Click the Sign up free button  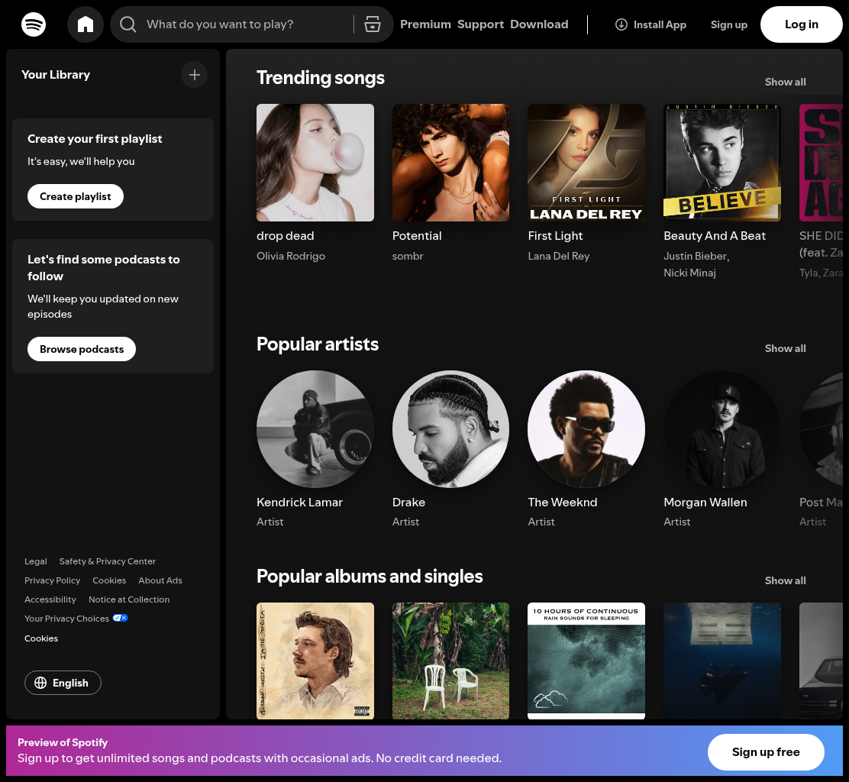(766, 751)
